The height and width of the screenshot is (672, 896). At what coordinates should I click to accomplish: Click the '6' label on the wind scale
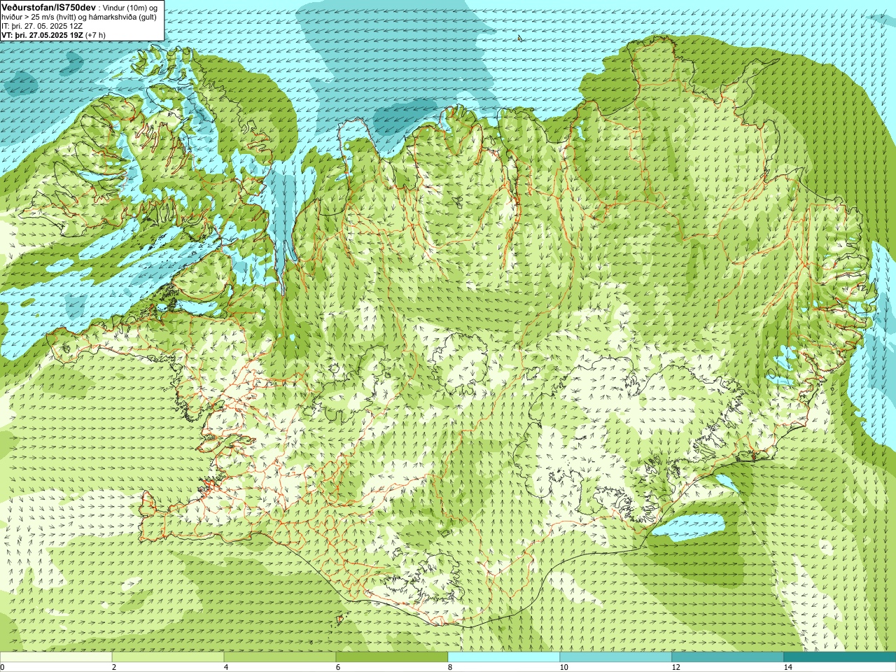(339, 667)
